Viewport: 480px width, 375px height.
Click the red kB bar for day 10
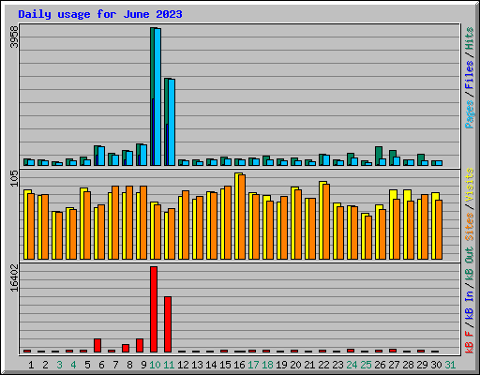(x=154, y=309)
